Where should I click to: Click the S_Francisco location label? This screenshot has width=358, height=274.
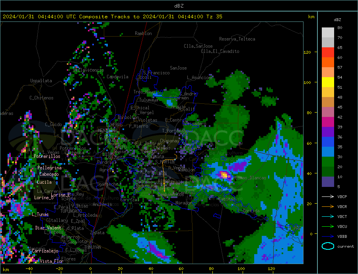pos(156,73)
